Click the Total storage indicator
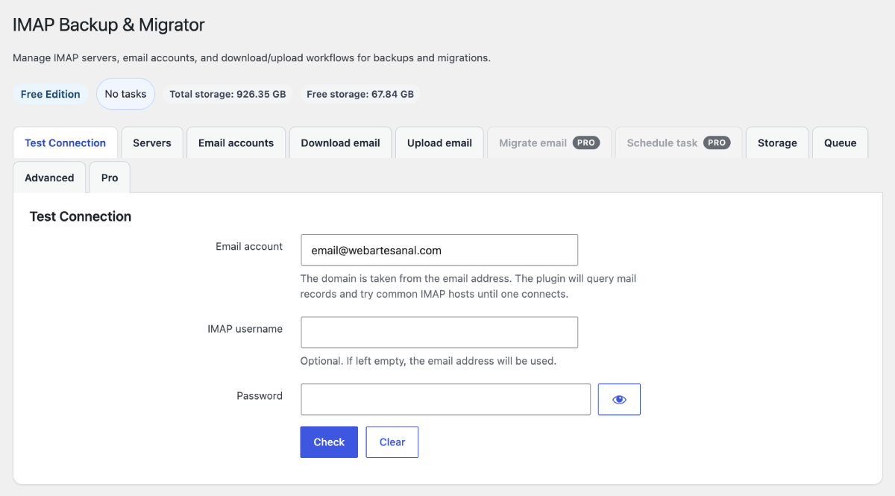This screenshot has height=496, width=895. click(x=227, y=94)
